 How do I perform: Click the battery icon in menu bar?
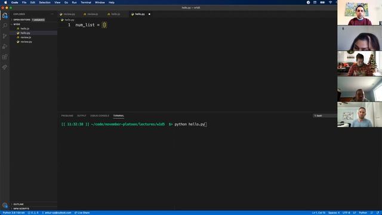click(x=322, y=2)
